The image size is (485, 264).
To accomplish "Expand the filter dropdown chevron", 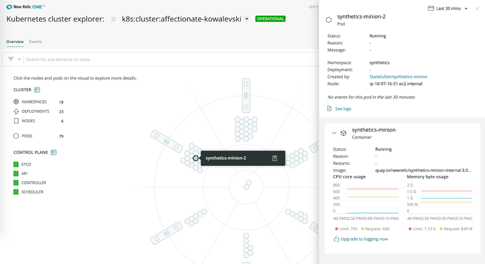I will (19, 59).
